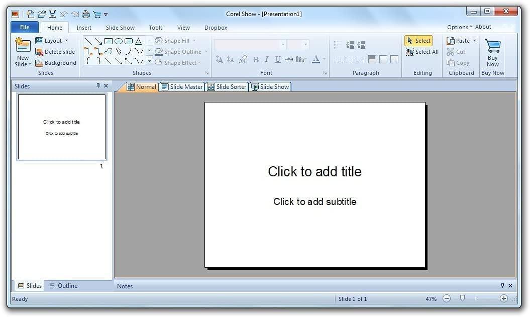Toggle italic formatting

click(x=266, y=59)
